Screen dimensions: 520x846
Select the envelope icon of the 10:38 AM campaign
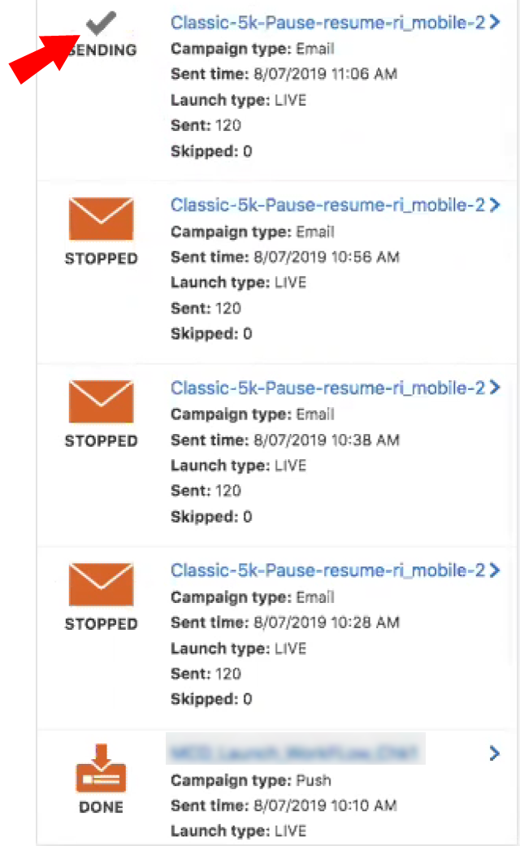101,401
